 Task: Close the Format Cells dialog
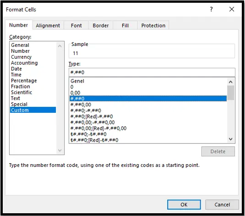(232, 9)
